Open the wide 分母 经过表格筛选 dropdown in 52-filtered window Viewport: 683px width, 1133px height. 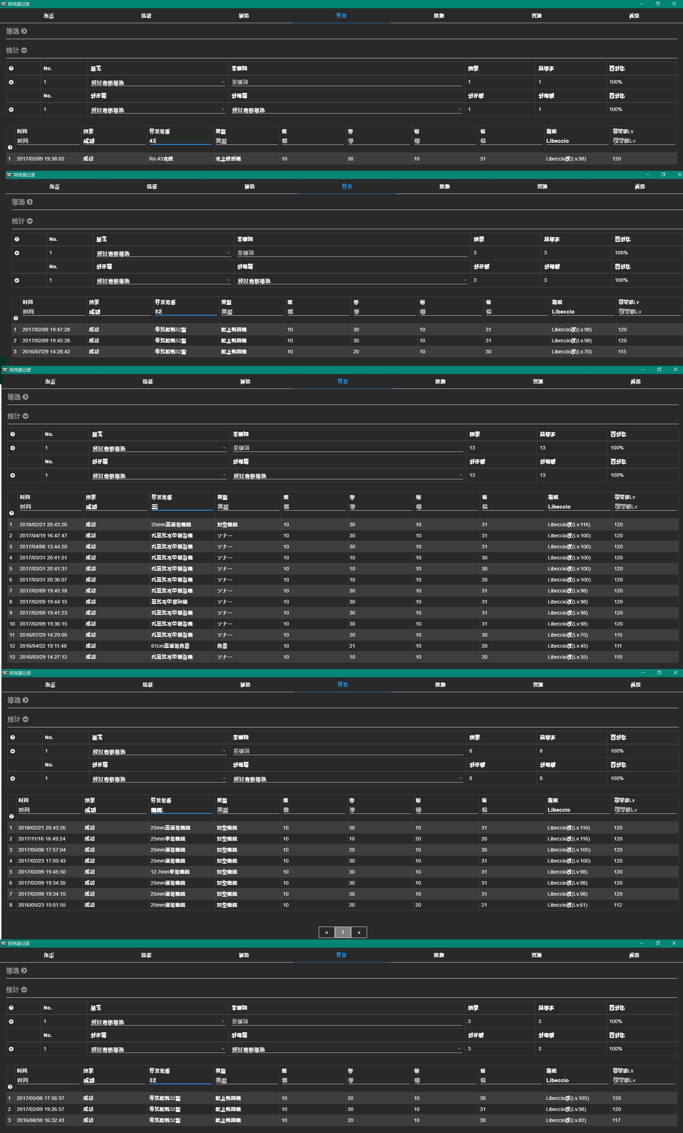point(351,280)
